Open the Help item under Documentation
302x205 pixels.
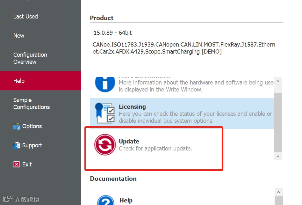tap(126, 200)
